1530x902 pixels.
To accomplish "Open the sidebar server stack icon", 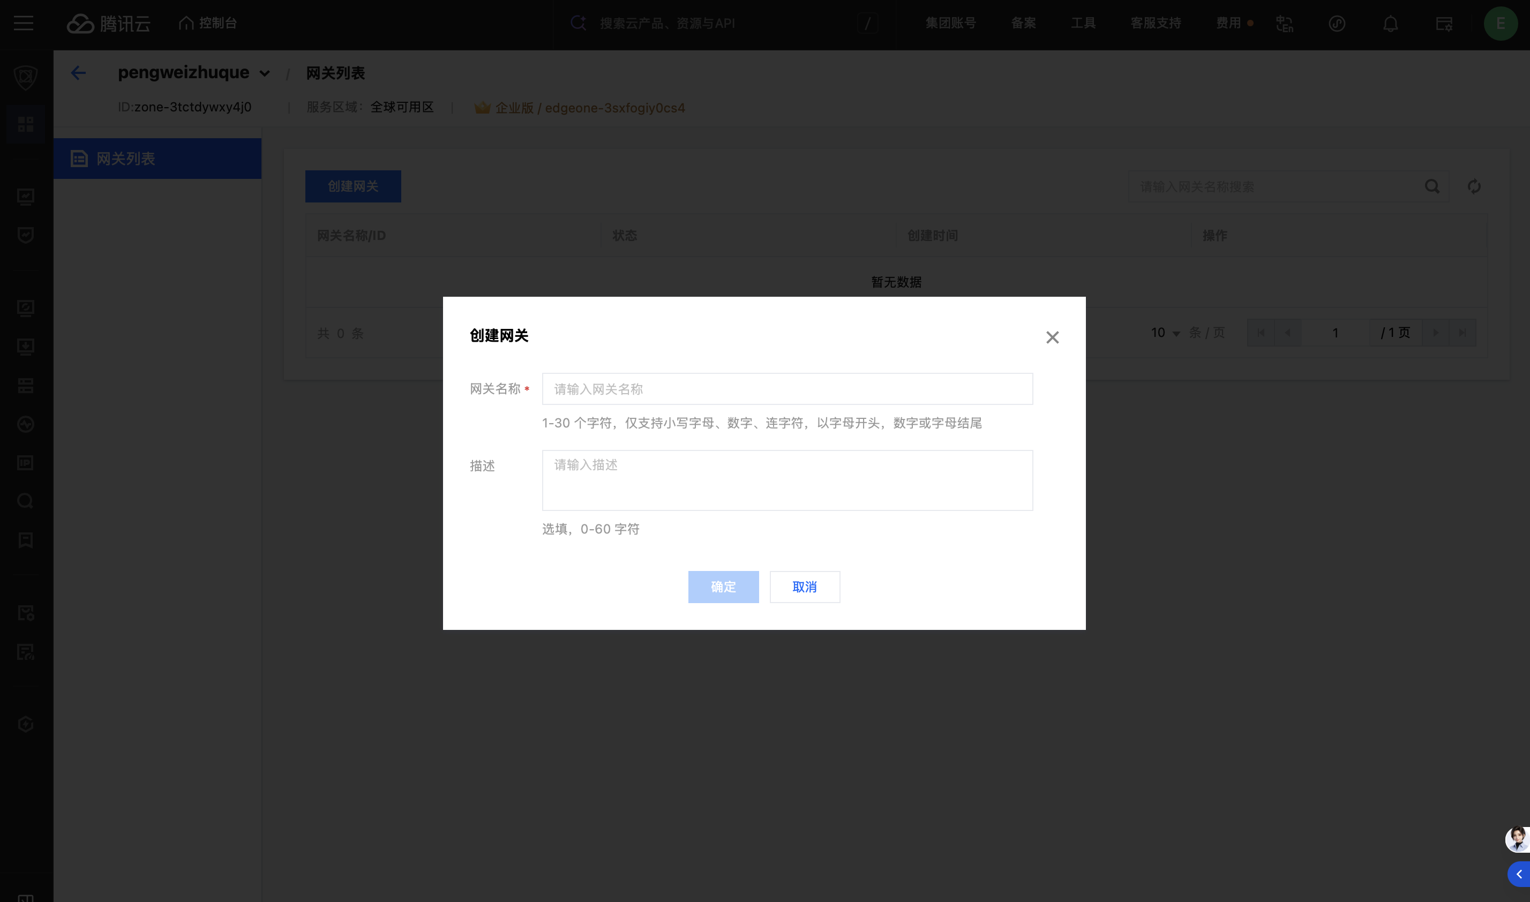I will (x=26, y=385).
